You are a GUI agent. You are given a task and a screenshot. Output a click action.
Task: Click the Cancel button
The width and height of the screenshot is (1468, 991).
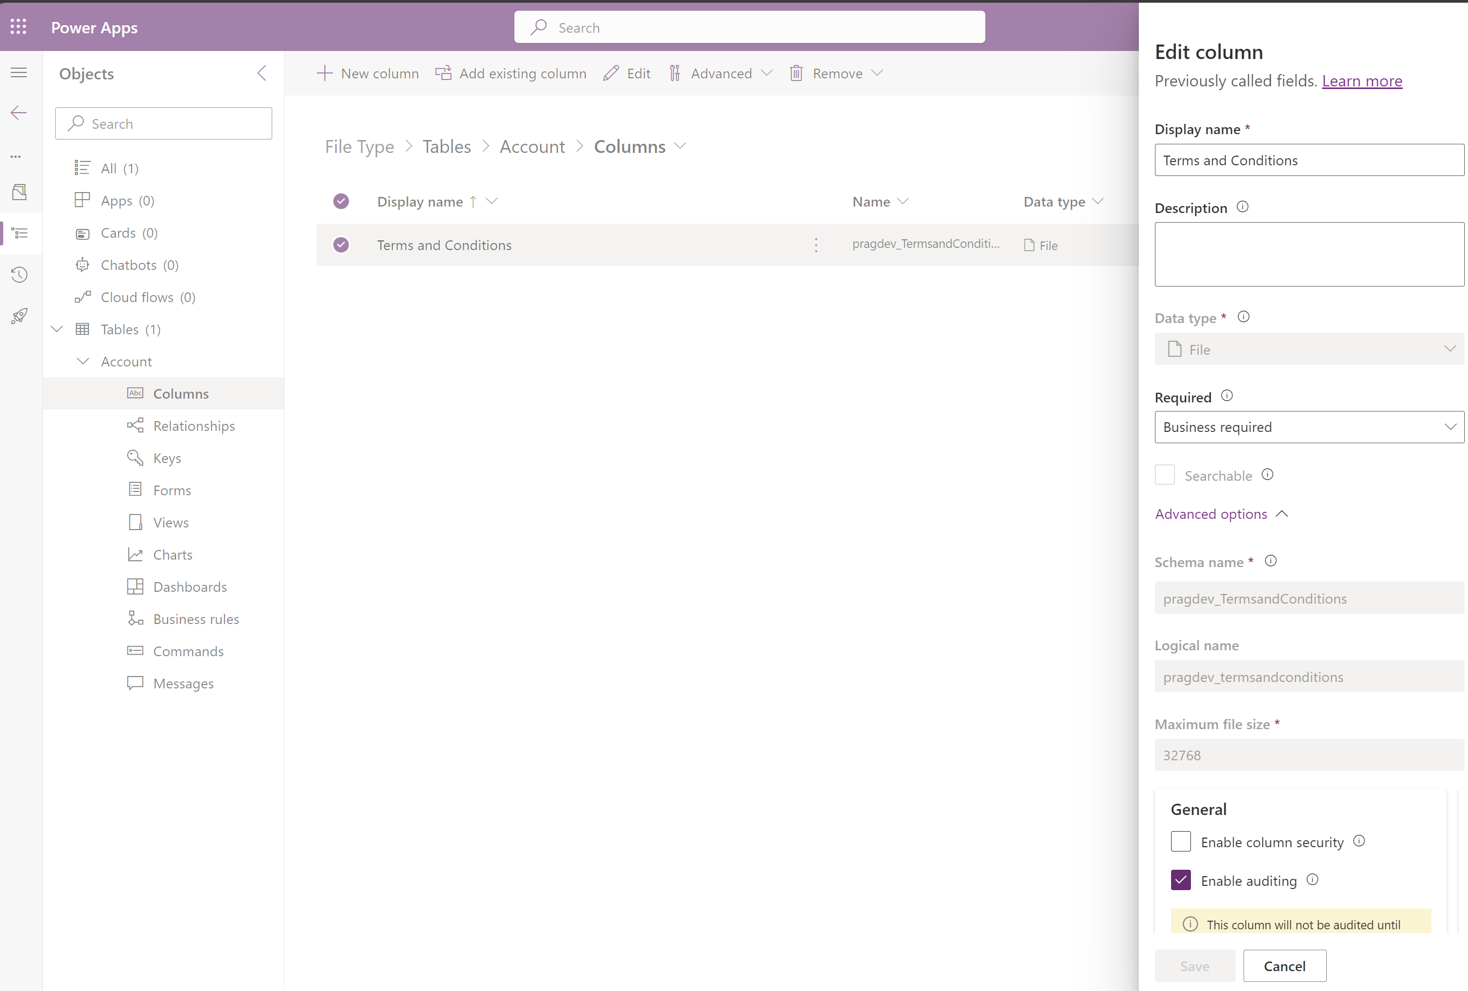pos(1284,966)
